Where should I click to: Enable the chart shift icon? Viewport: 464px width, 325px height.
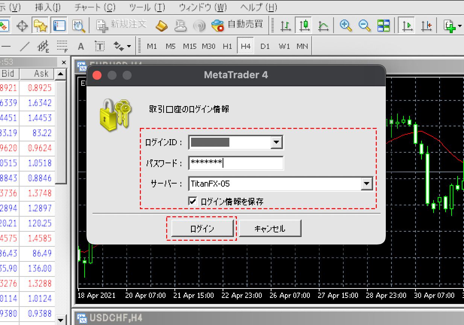[x=426, y=26]
